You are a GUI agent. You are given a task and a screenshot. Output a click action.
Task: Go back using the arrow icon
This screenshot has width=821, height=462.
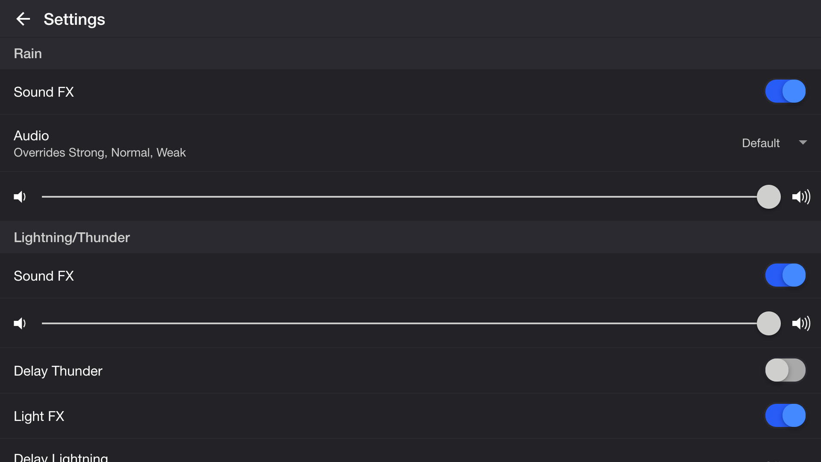click(23, 19)
